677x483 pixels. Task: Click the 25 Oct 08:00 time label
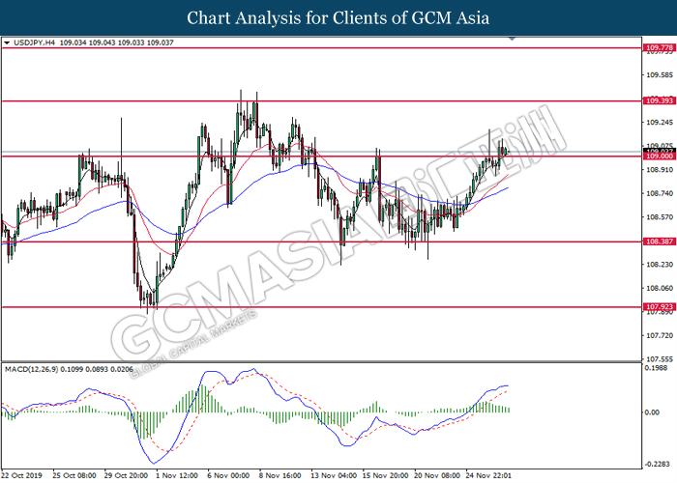(x=74, y=475)
